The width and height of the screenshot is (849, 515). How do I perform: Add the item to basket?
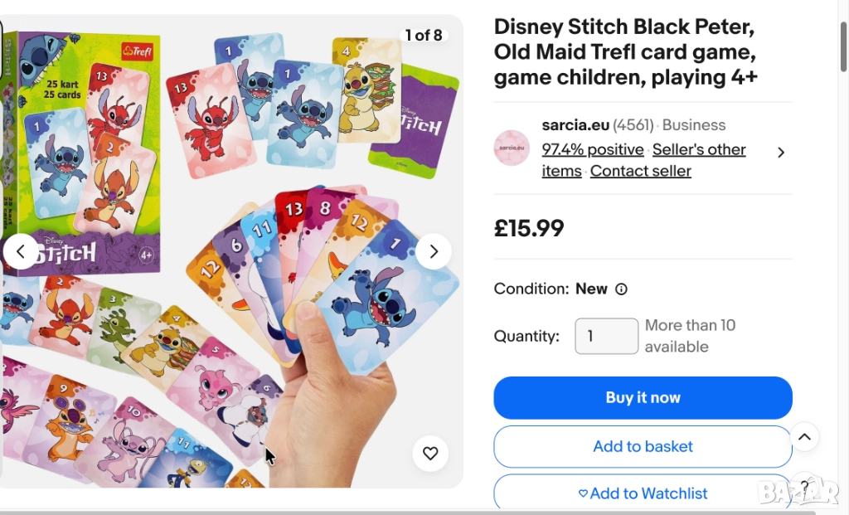pos(643,446)
